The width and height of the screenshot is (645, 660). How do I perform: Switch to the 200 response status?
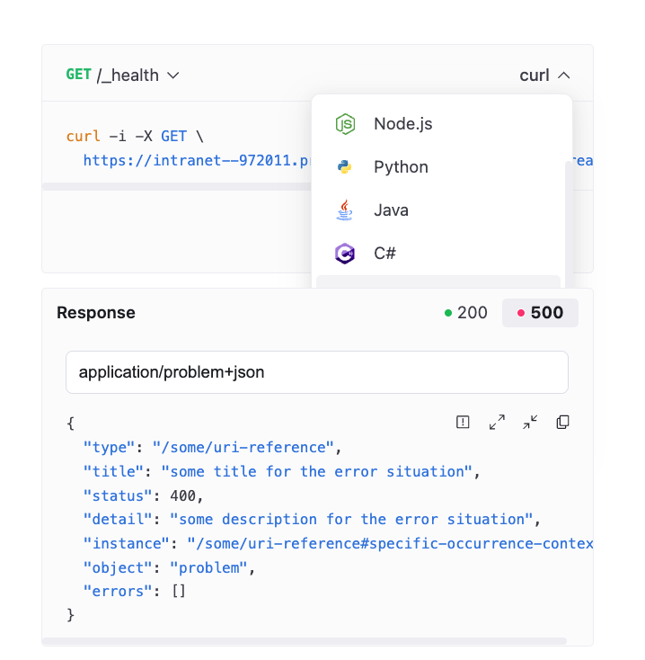[466, 313]
